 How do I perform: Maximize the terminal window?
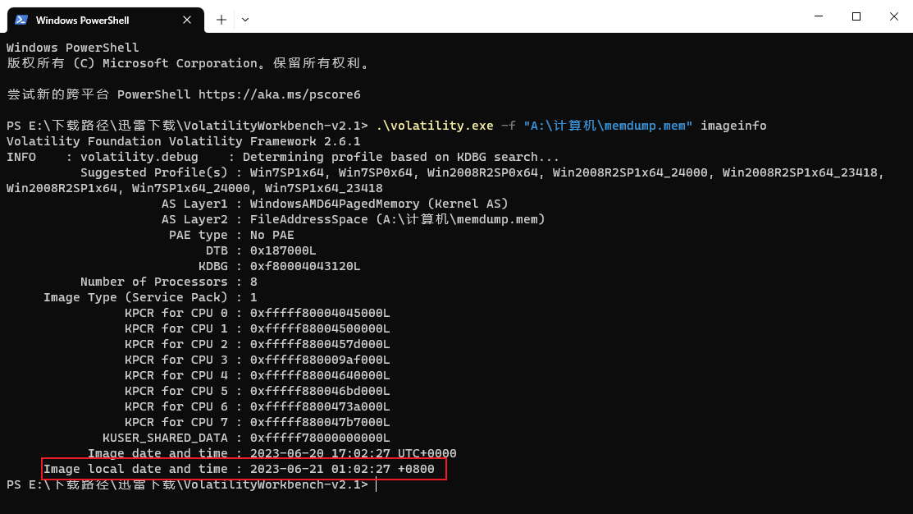click(856, 16)
